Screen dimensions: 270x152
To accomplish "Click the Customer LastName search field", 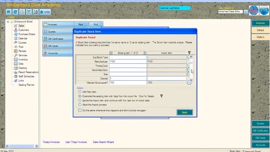I will 174,8.
